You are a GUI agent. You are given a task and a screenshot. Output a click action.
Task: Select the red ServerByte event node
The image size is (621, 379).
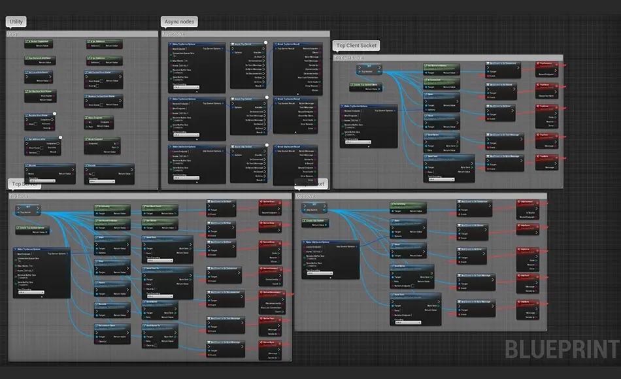270,350
